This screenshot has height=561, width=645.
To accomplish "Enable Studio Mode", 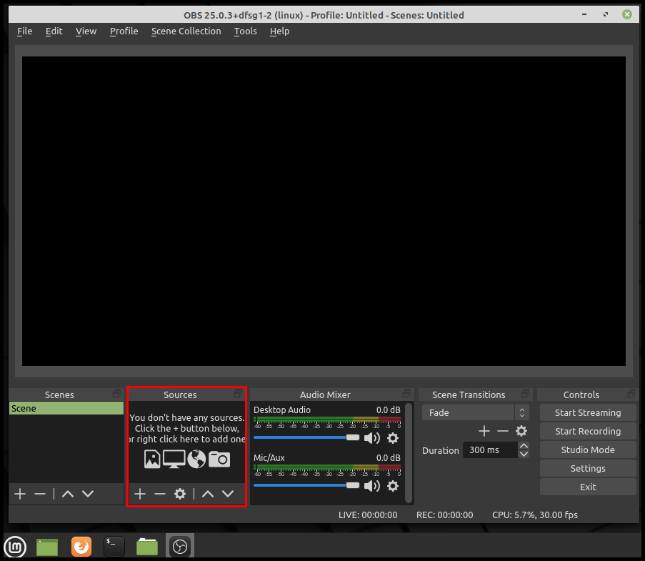I will (x=588, y=450).
